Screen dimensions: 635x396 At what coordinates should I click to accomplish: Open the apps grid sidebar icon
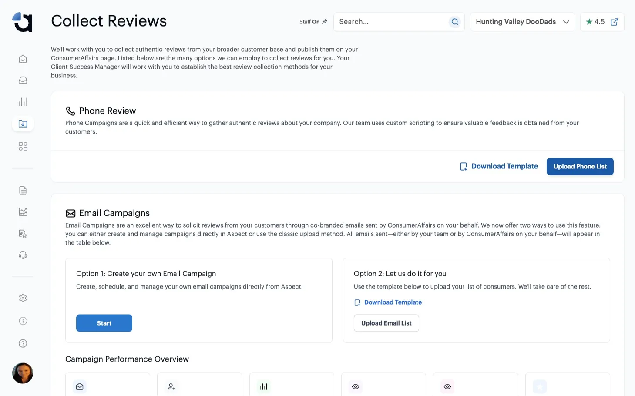coord(23,146)
